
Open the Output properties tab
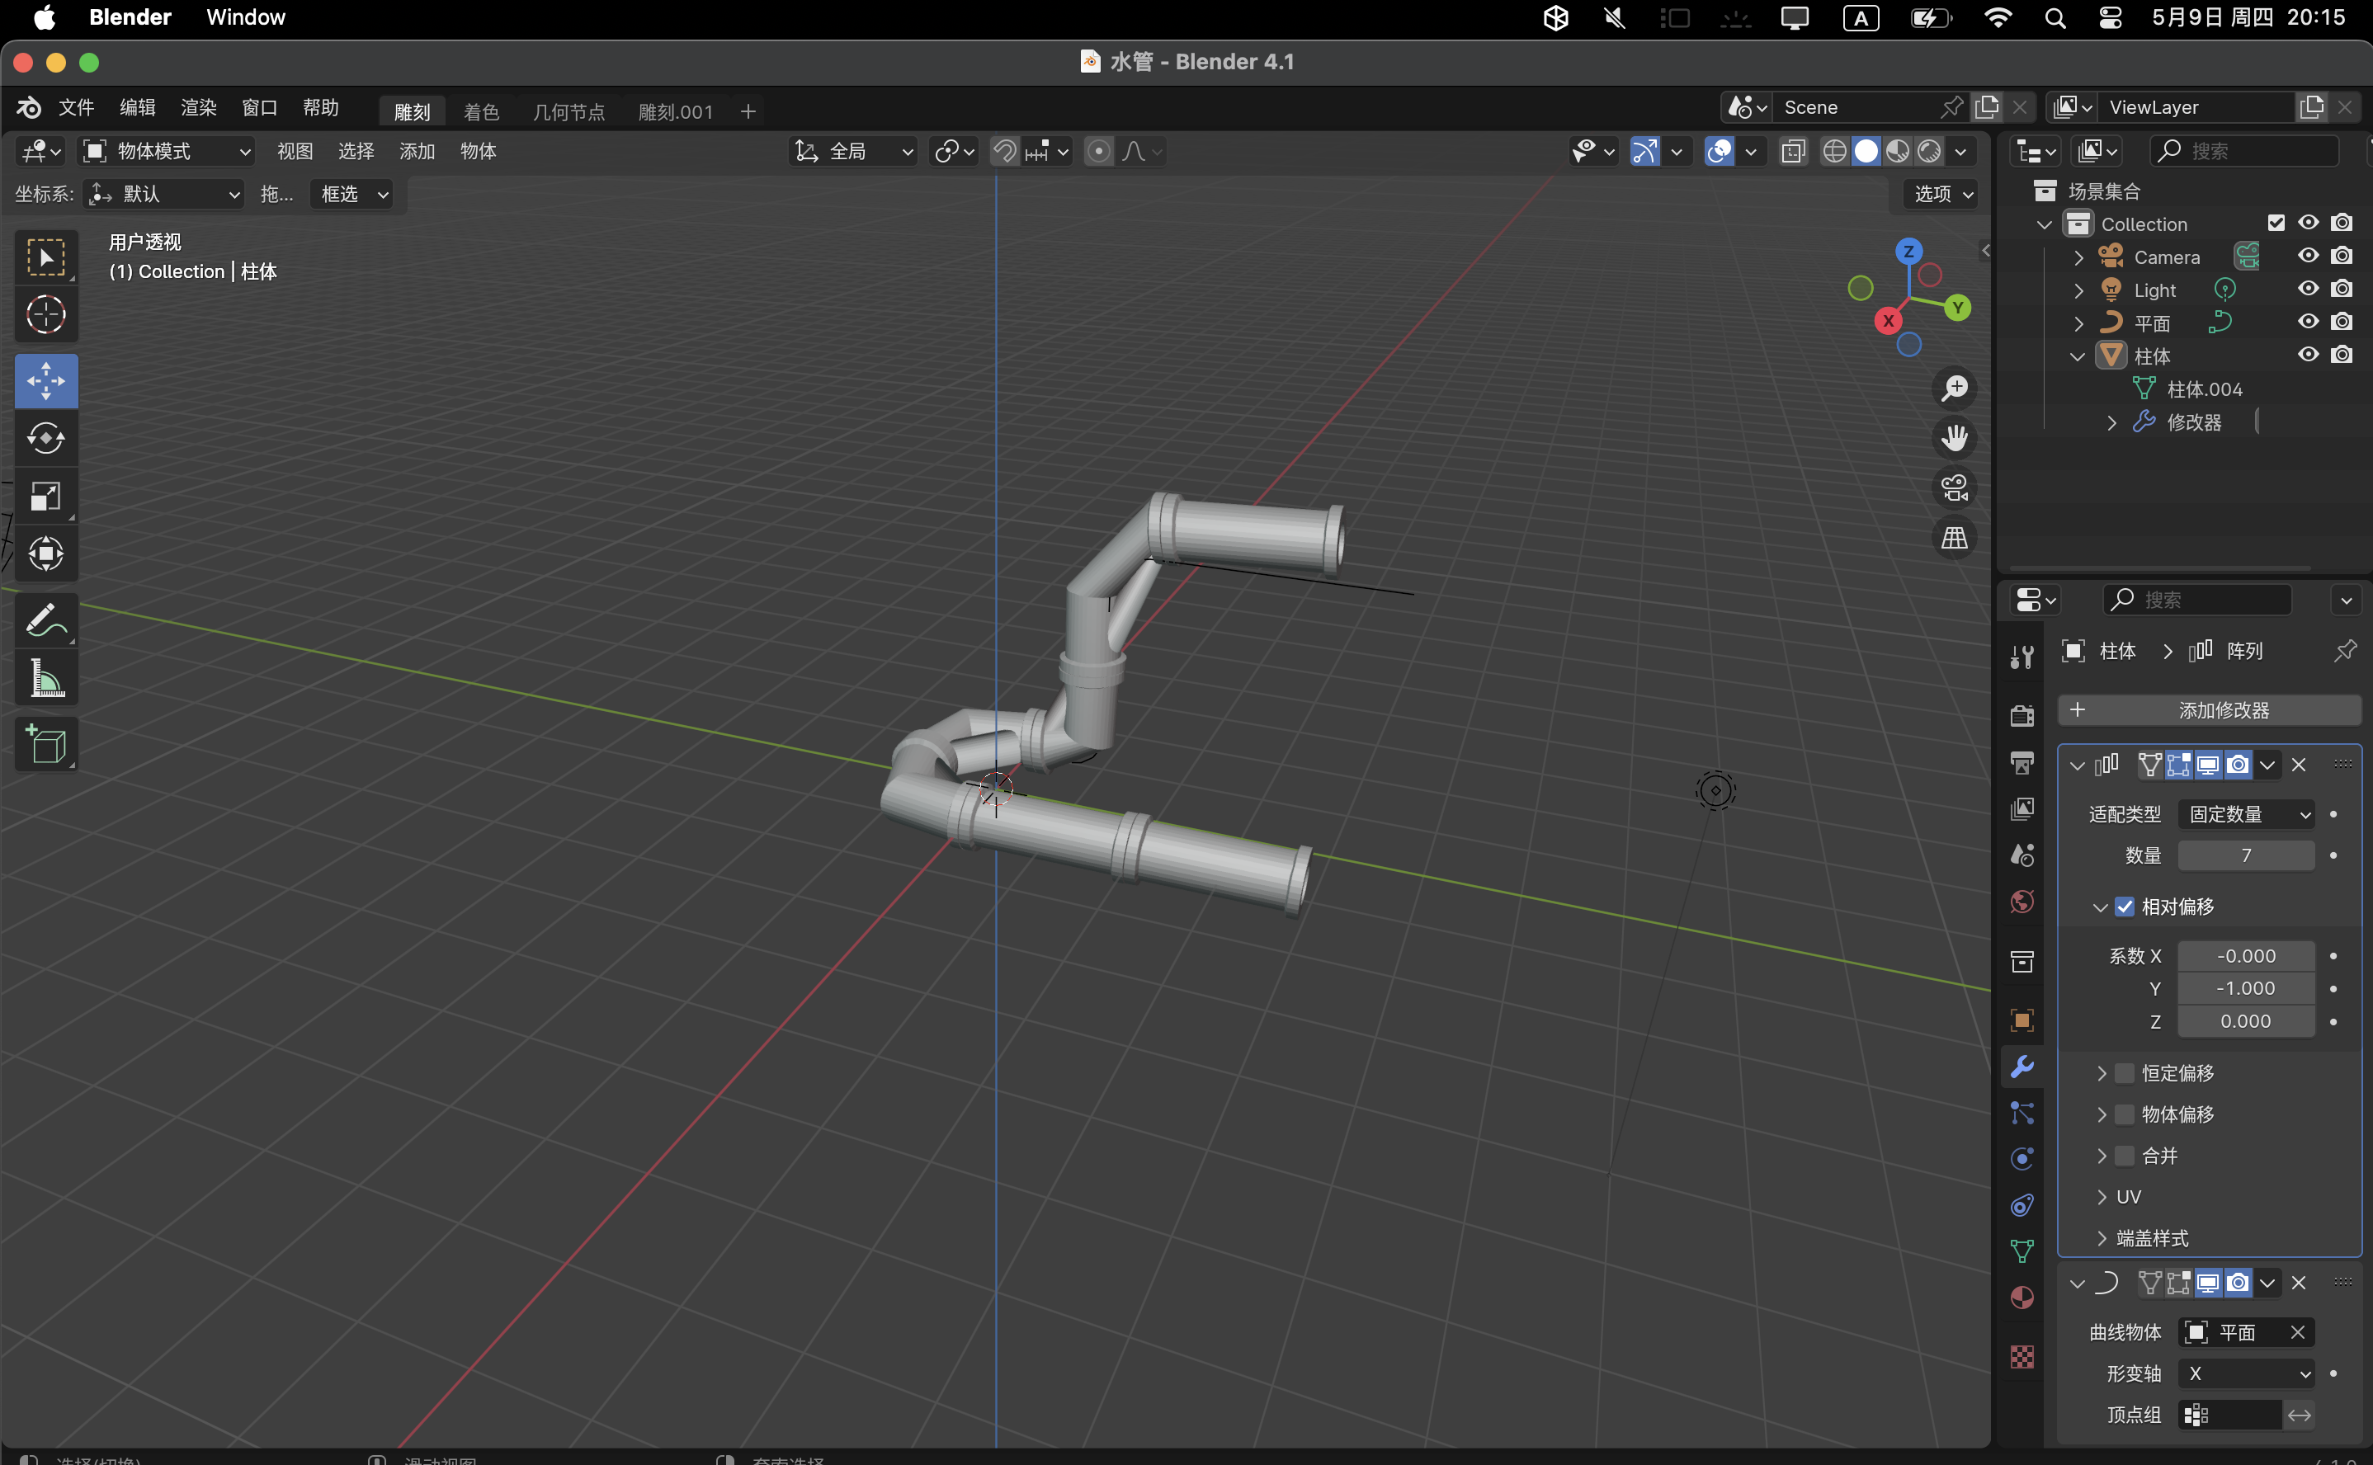coord(2022,762)
